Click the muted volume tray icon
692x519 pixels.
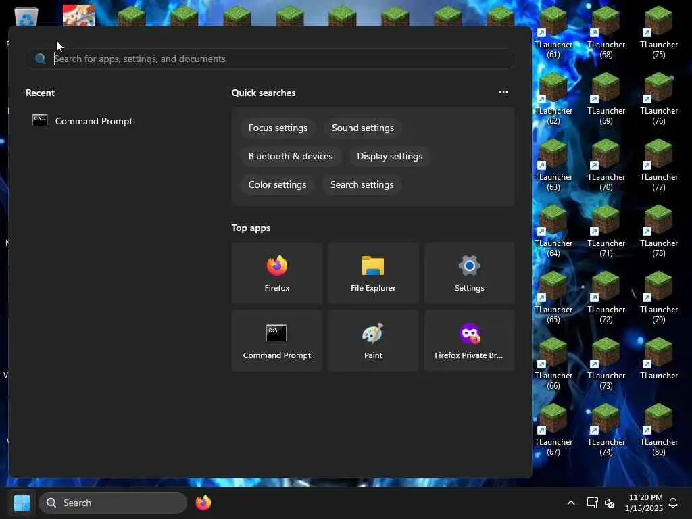click(610, 503)
